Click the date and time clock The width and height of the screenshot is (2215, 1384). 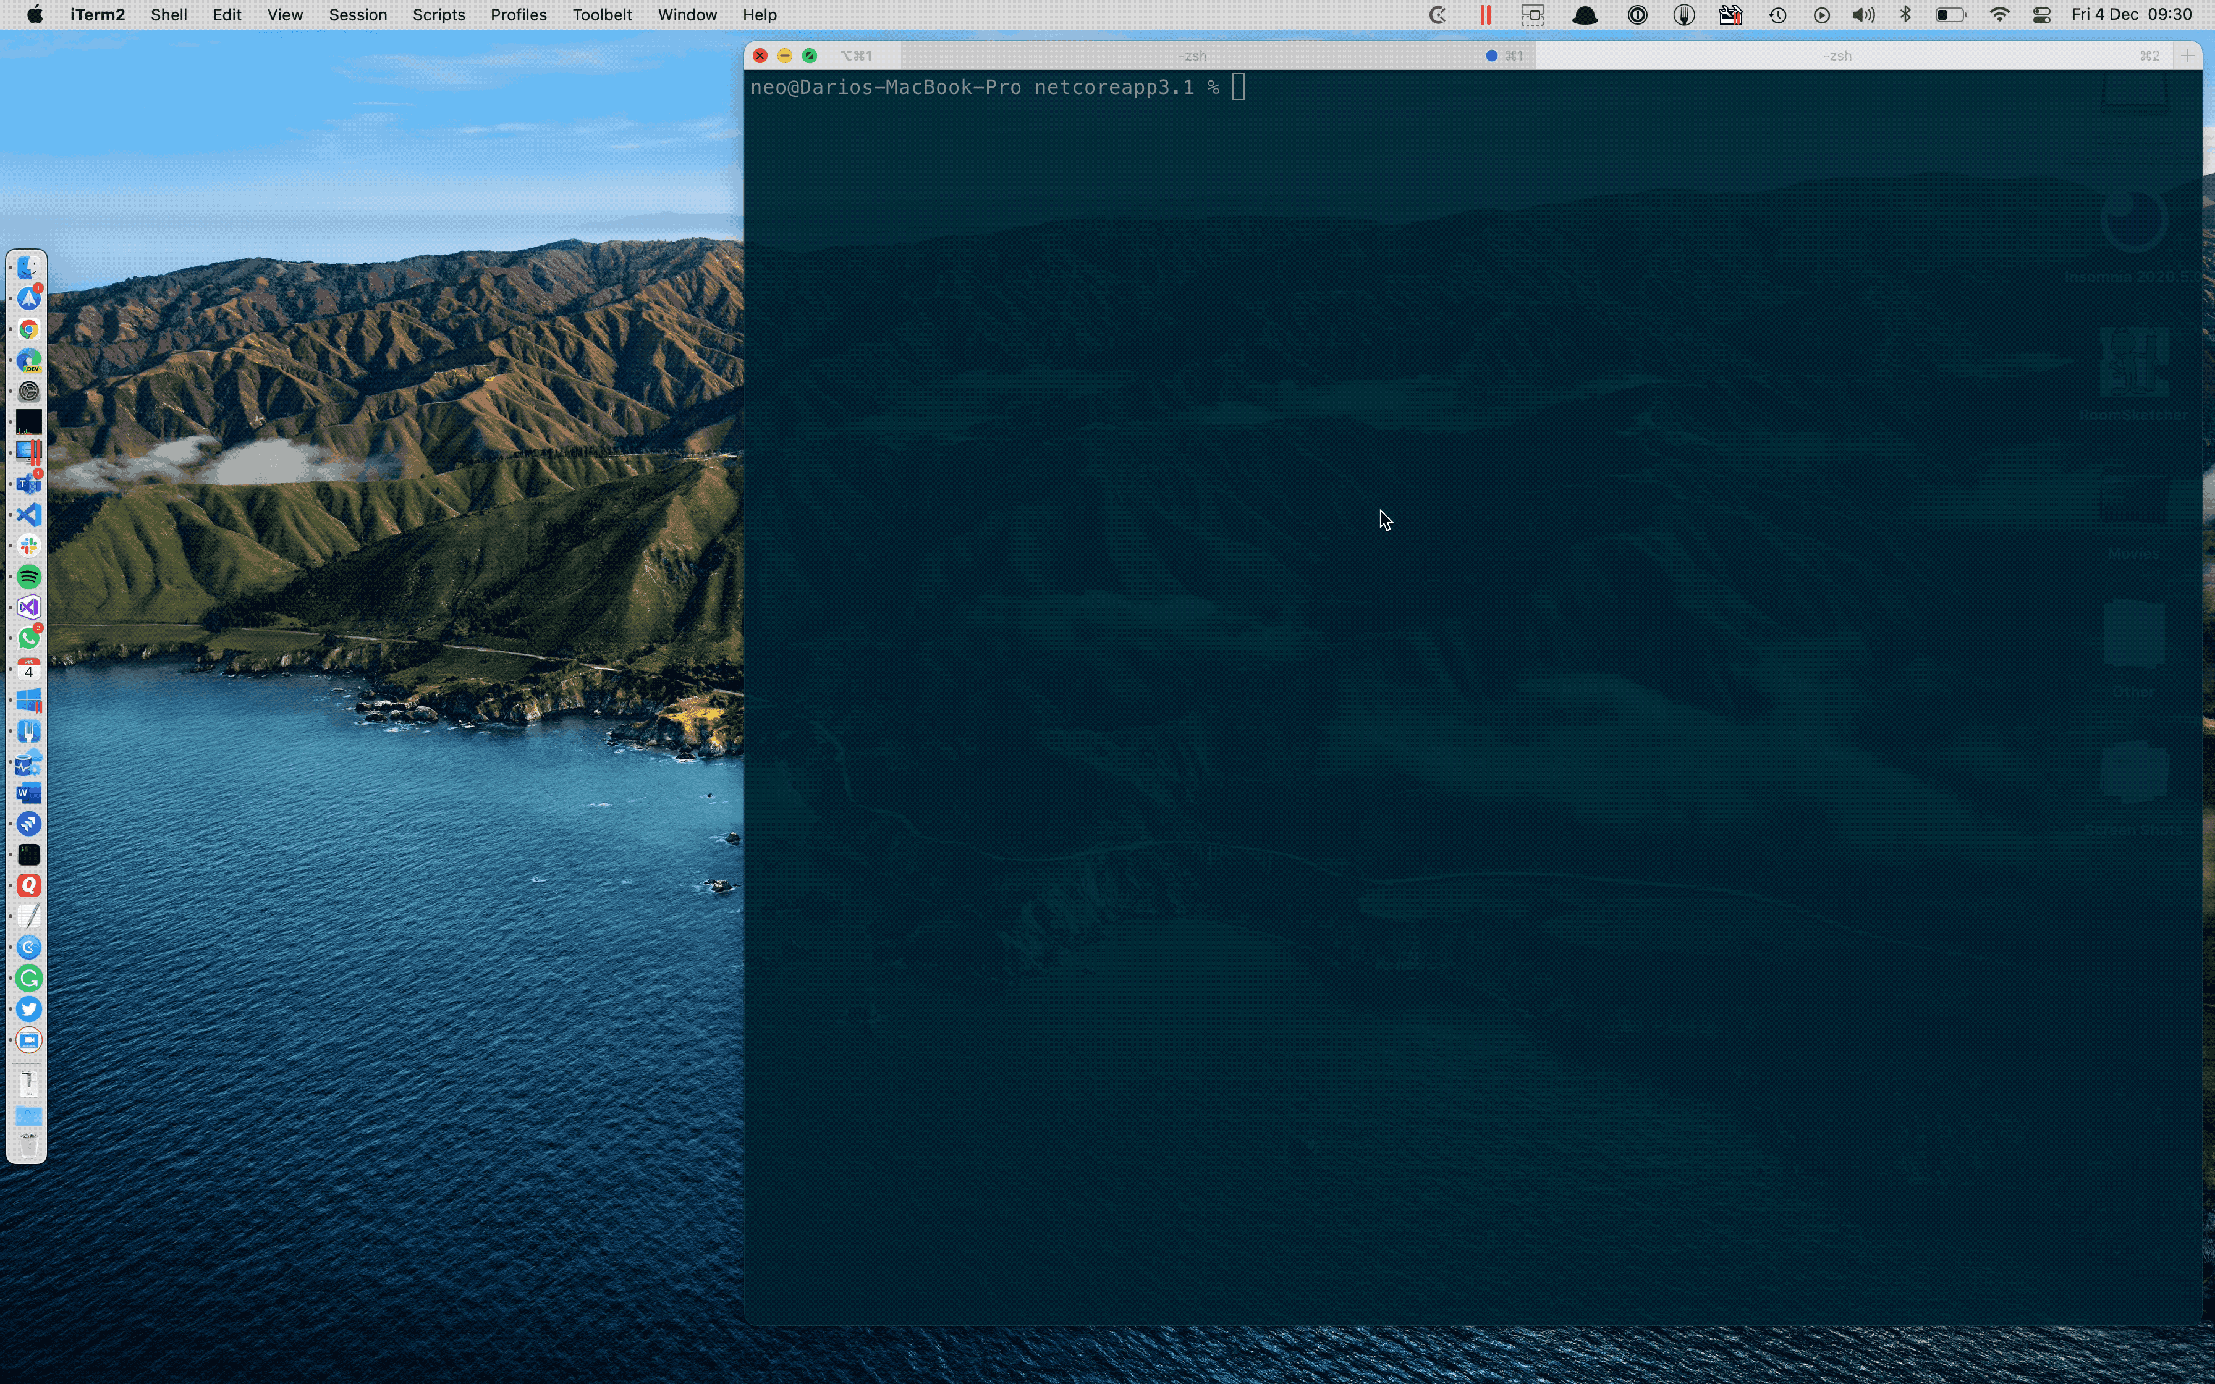2131,15
